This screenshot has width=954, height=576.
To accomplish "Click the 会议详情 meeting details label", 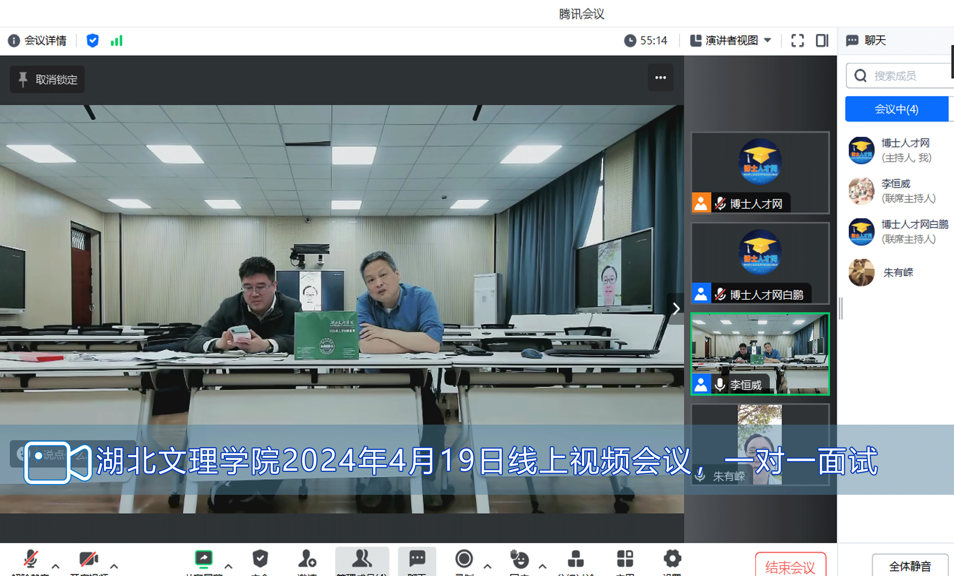I will pyautogui.click(x=45, y=41).
